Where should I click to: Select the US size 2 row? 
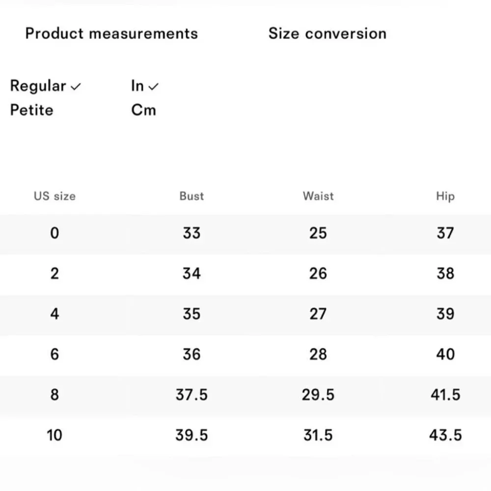(x=245, y=273)
